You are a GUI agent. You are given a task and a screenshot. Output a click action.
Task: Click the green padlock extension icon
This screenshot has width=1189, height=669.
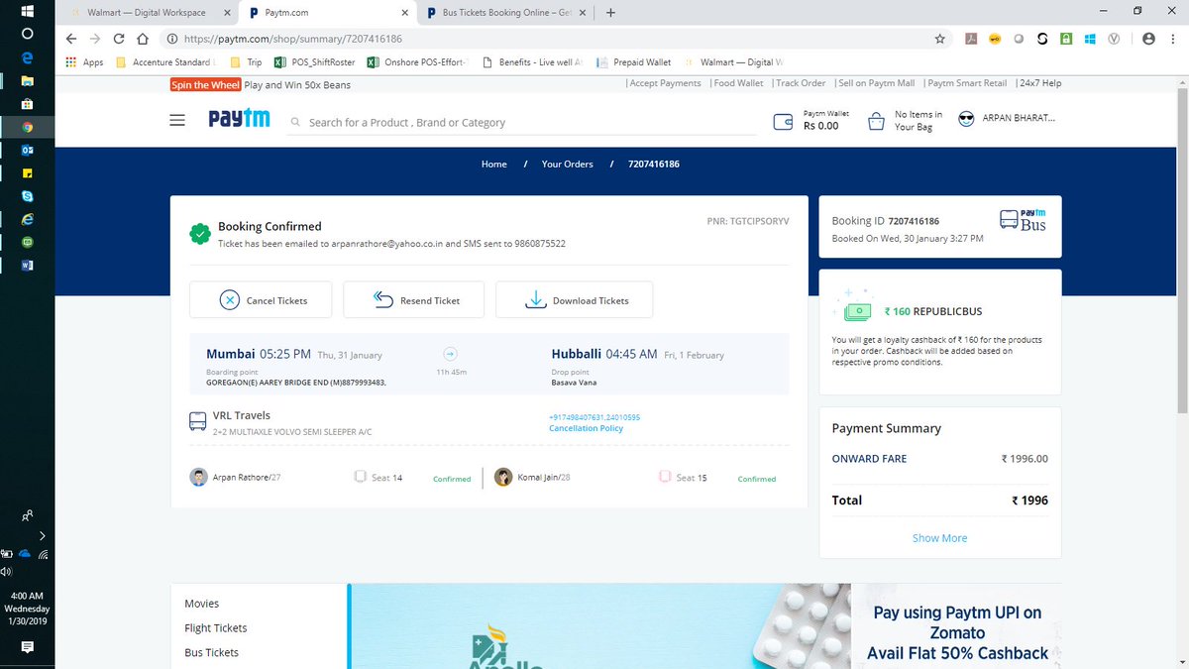[x=1065, y=39]
